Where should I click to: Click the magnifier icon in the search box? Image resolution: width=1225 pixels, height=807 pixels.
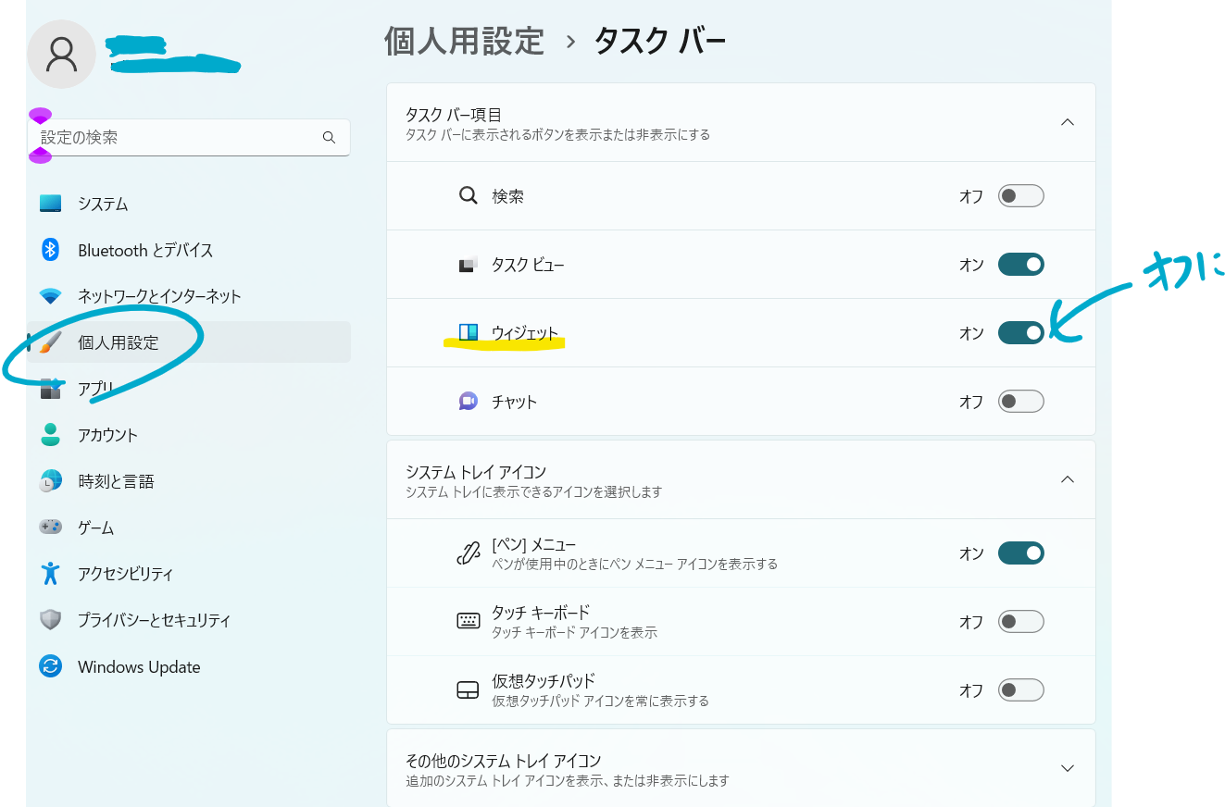click(329, 137)
